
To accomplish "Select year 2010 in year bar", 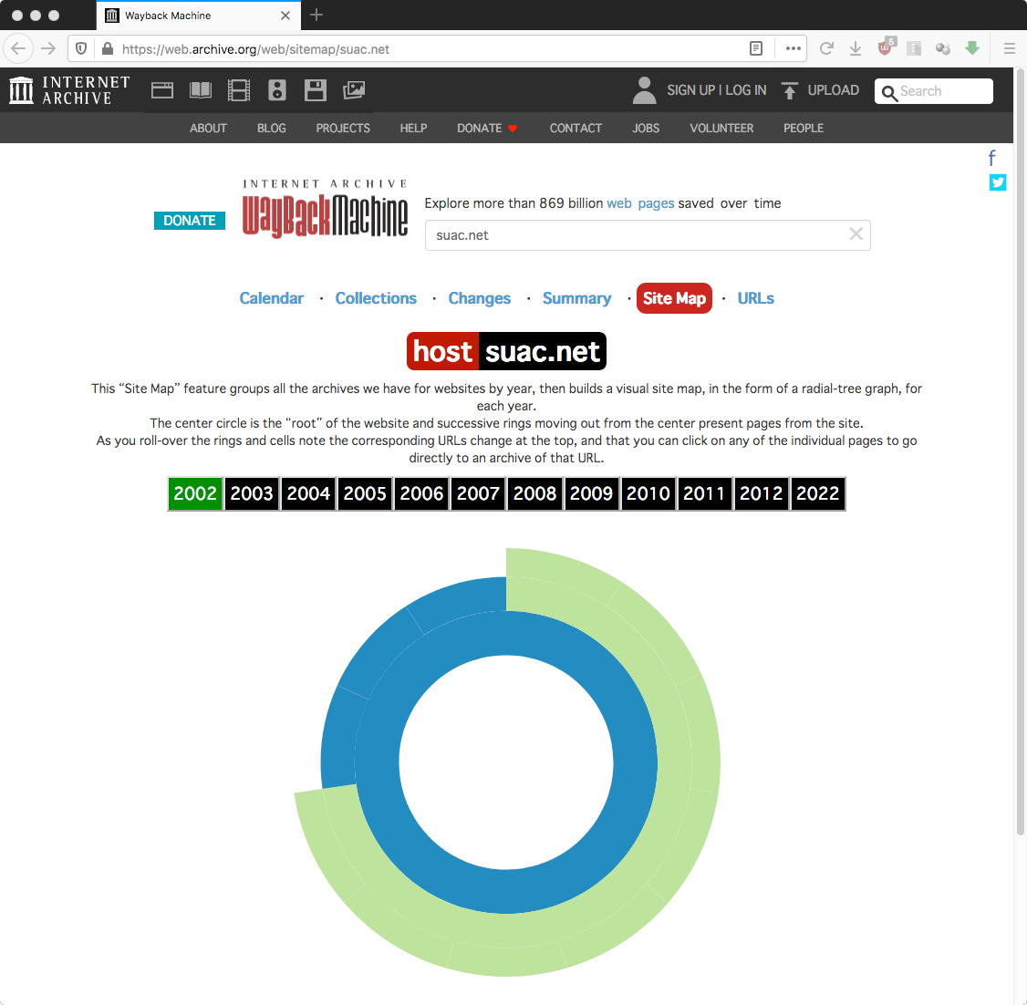I will click(x=648, y=493).
